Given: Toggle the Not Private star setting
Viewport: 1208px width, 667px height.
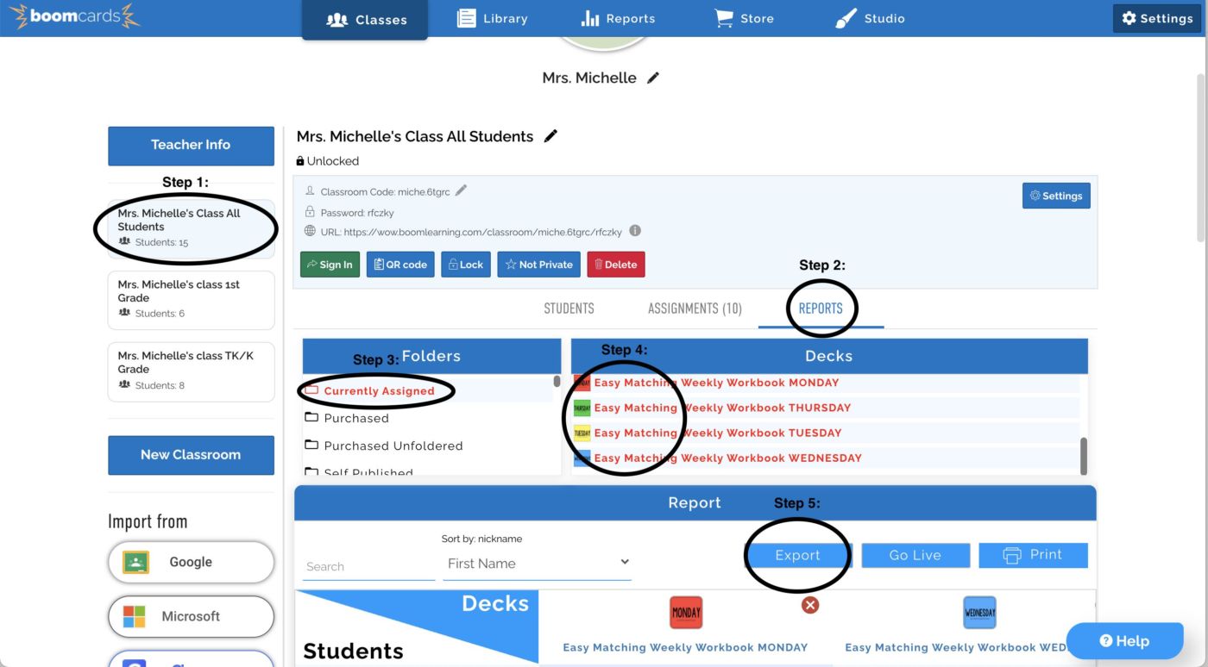Looking at the screenshot, I should click(x=538, y=264).
